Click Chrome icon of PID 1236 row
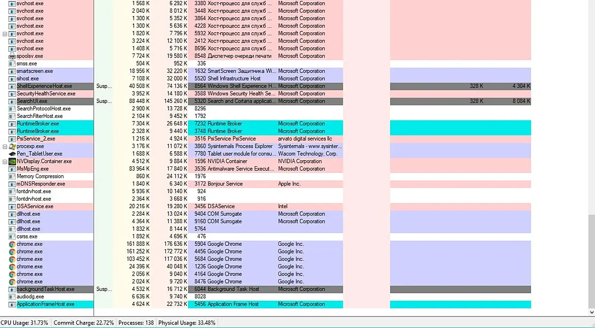 (12, 267)
